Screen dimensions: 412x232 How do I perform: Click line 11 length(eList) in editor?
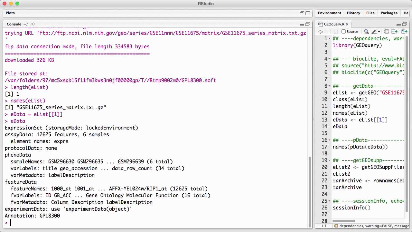click(x=351, y=106)
